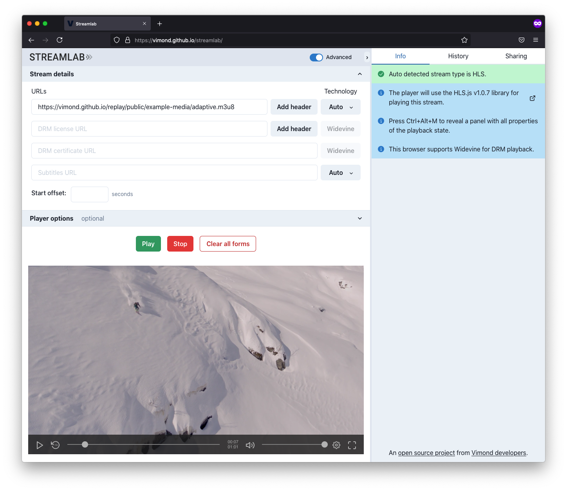This screenshot has width=567, height=491.
Task: Switch to the Sharing tab
Action: coord(516,56)
